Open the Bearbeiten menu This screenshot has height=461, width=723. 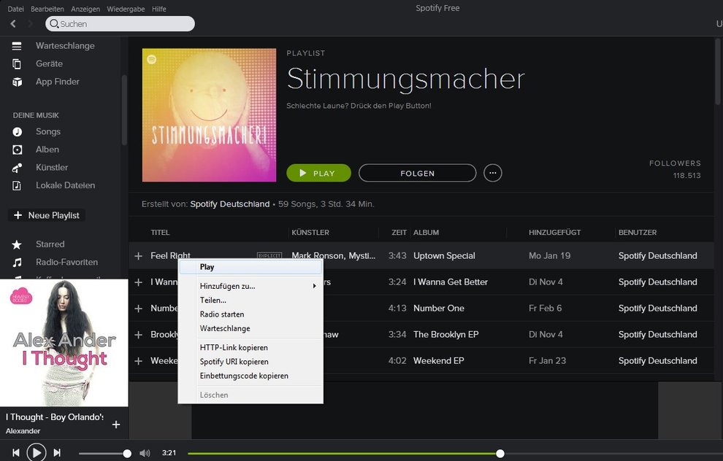[47, 9]
